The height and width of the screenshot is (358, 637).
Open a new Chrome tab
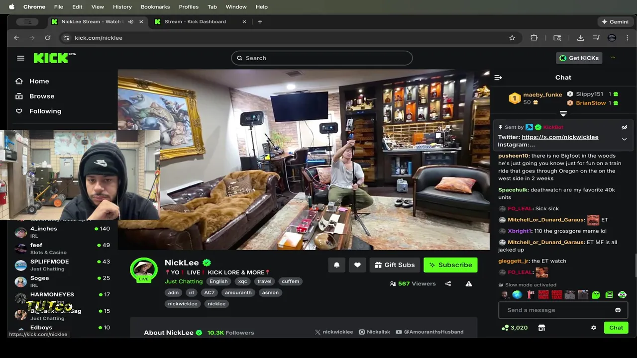pos(260,22)
